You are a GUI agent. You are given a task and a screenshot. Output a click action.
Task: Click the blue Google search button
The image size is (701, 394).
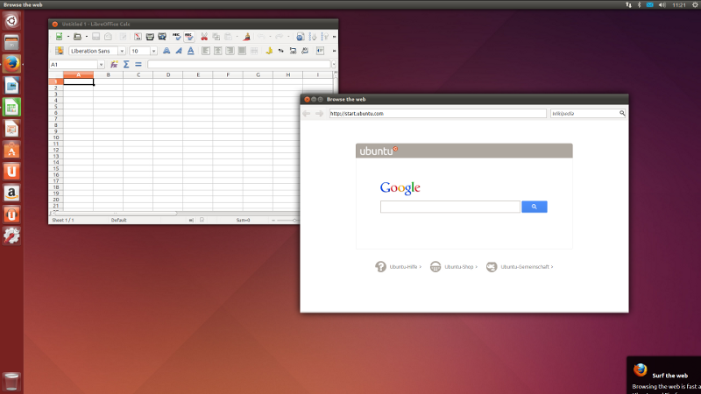[534, 207]
